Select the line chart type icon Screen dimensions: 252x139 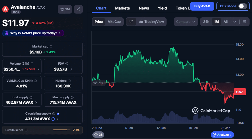(131, 22)
